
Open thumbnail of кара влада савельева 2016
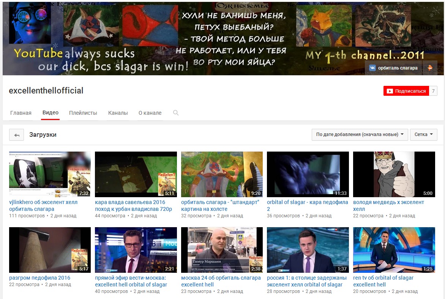(136, 174)
